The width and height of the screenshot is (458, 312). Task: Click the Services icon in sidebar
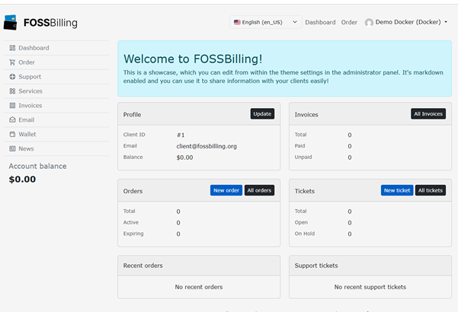pyautogui.click(x=12, y=91)
